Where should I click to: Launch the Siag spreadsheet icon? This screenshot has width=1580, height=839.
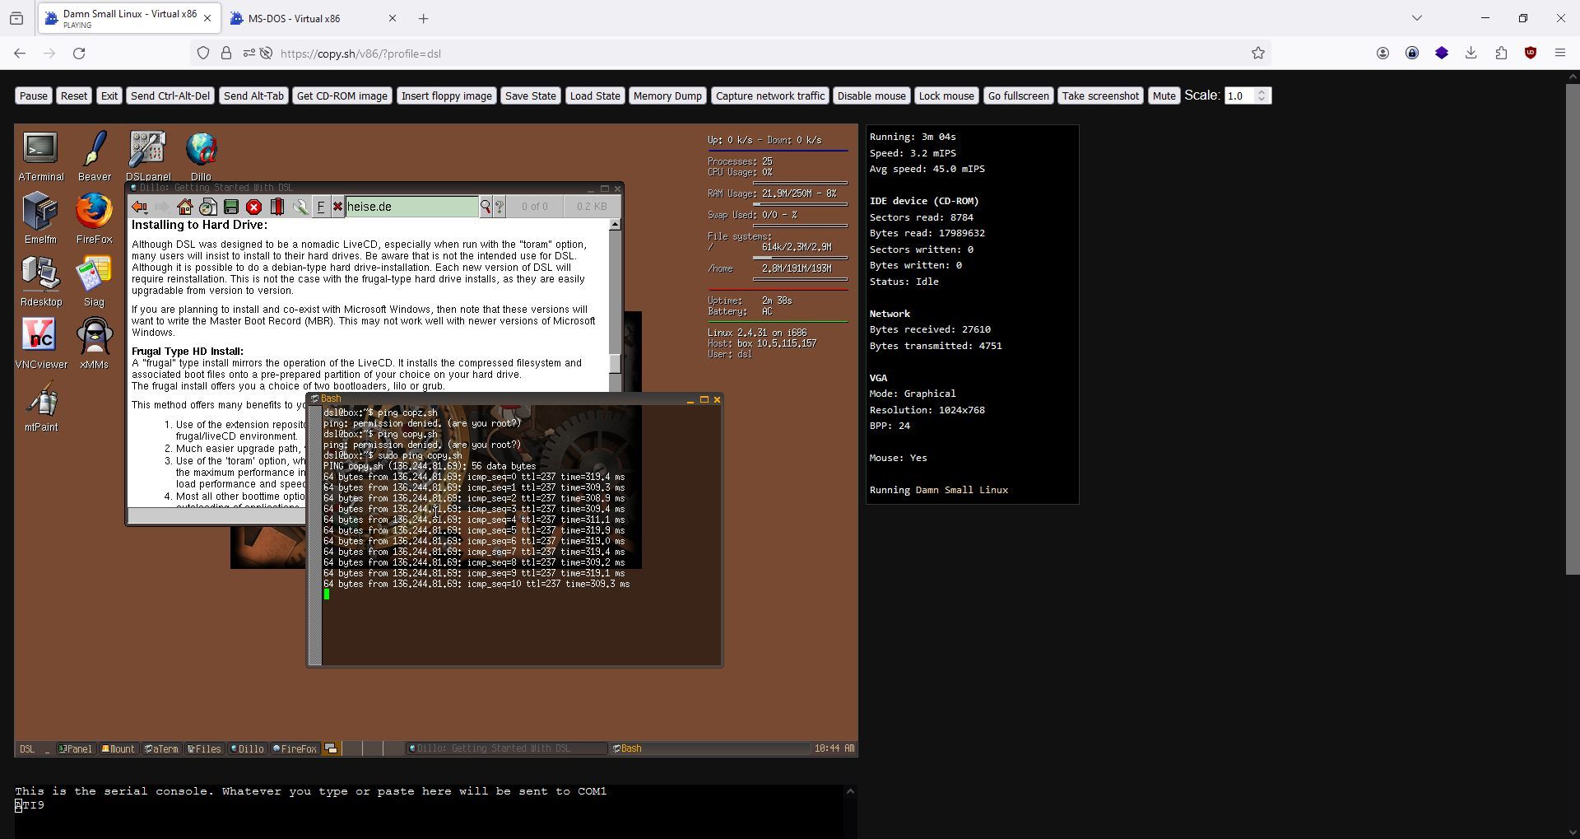pos(94,282)
